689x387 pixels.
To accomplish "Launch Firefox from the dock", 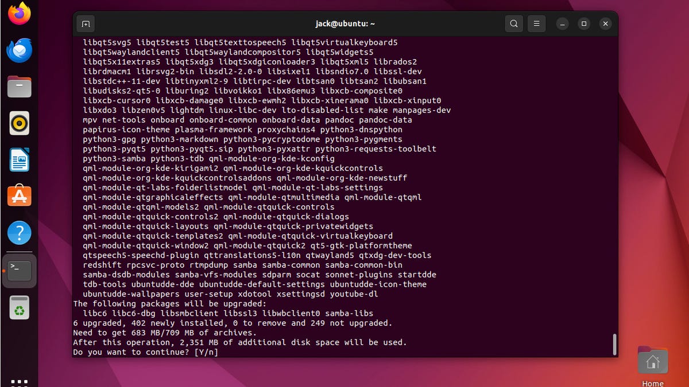I will point(20,13).
